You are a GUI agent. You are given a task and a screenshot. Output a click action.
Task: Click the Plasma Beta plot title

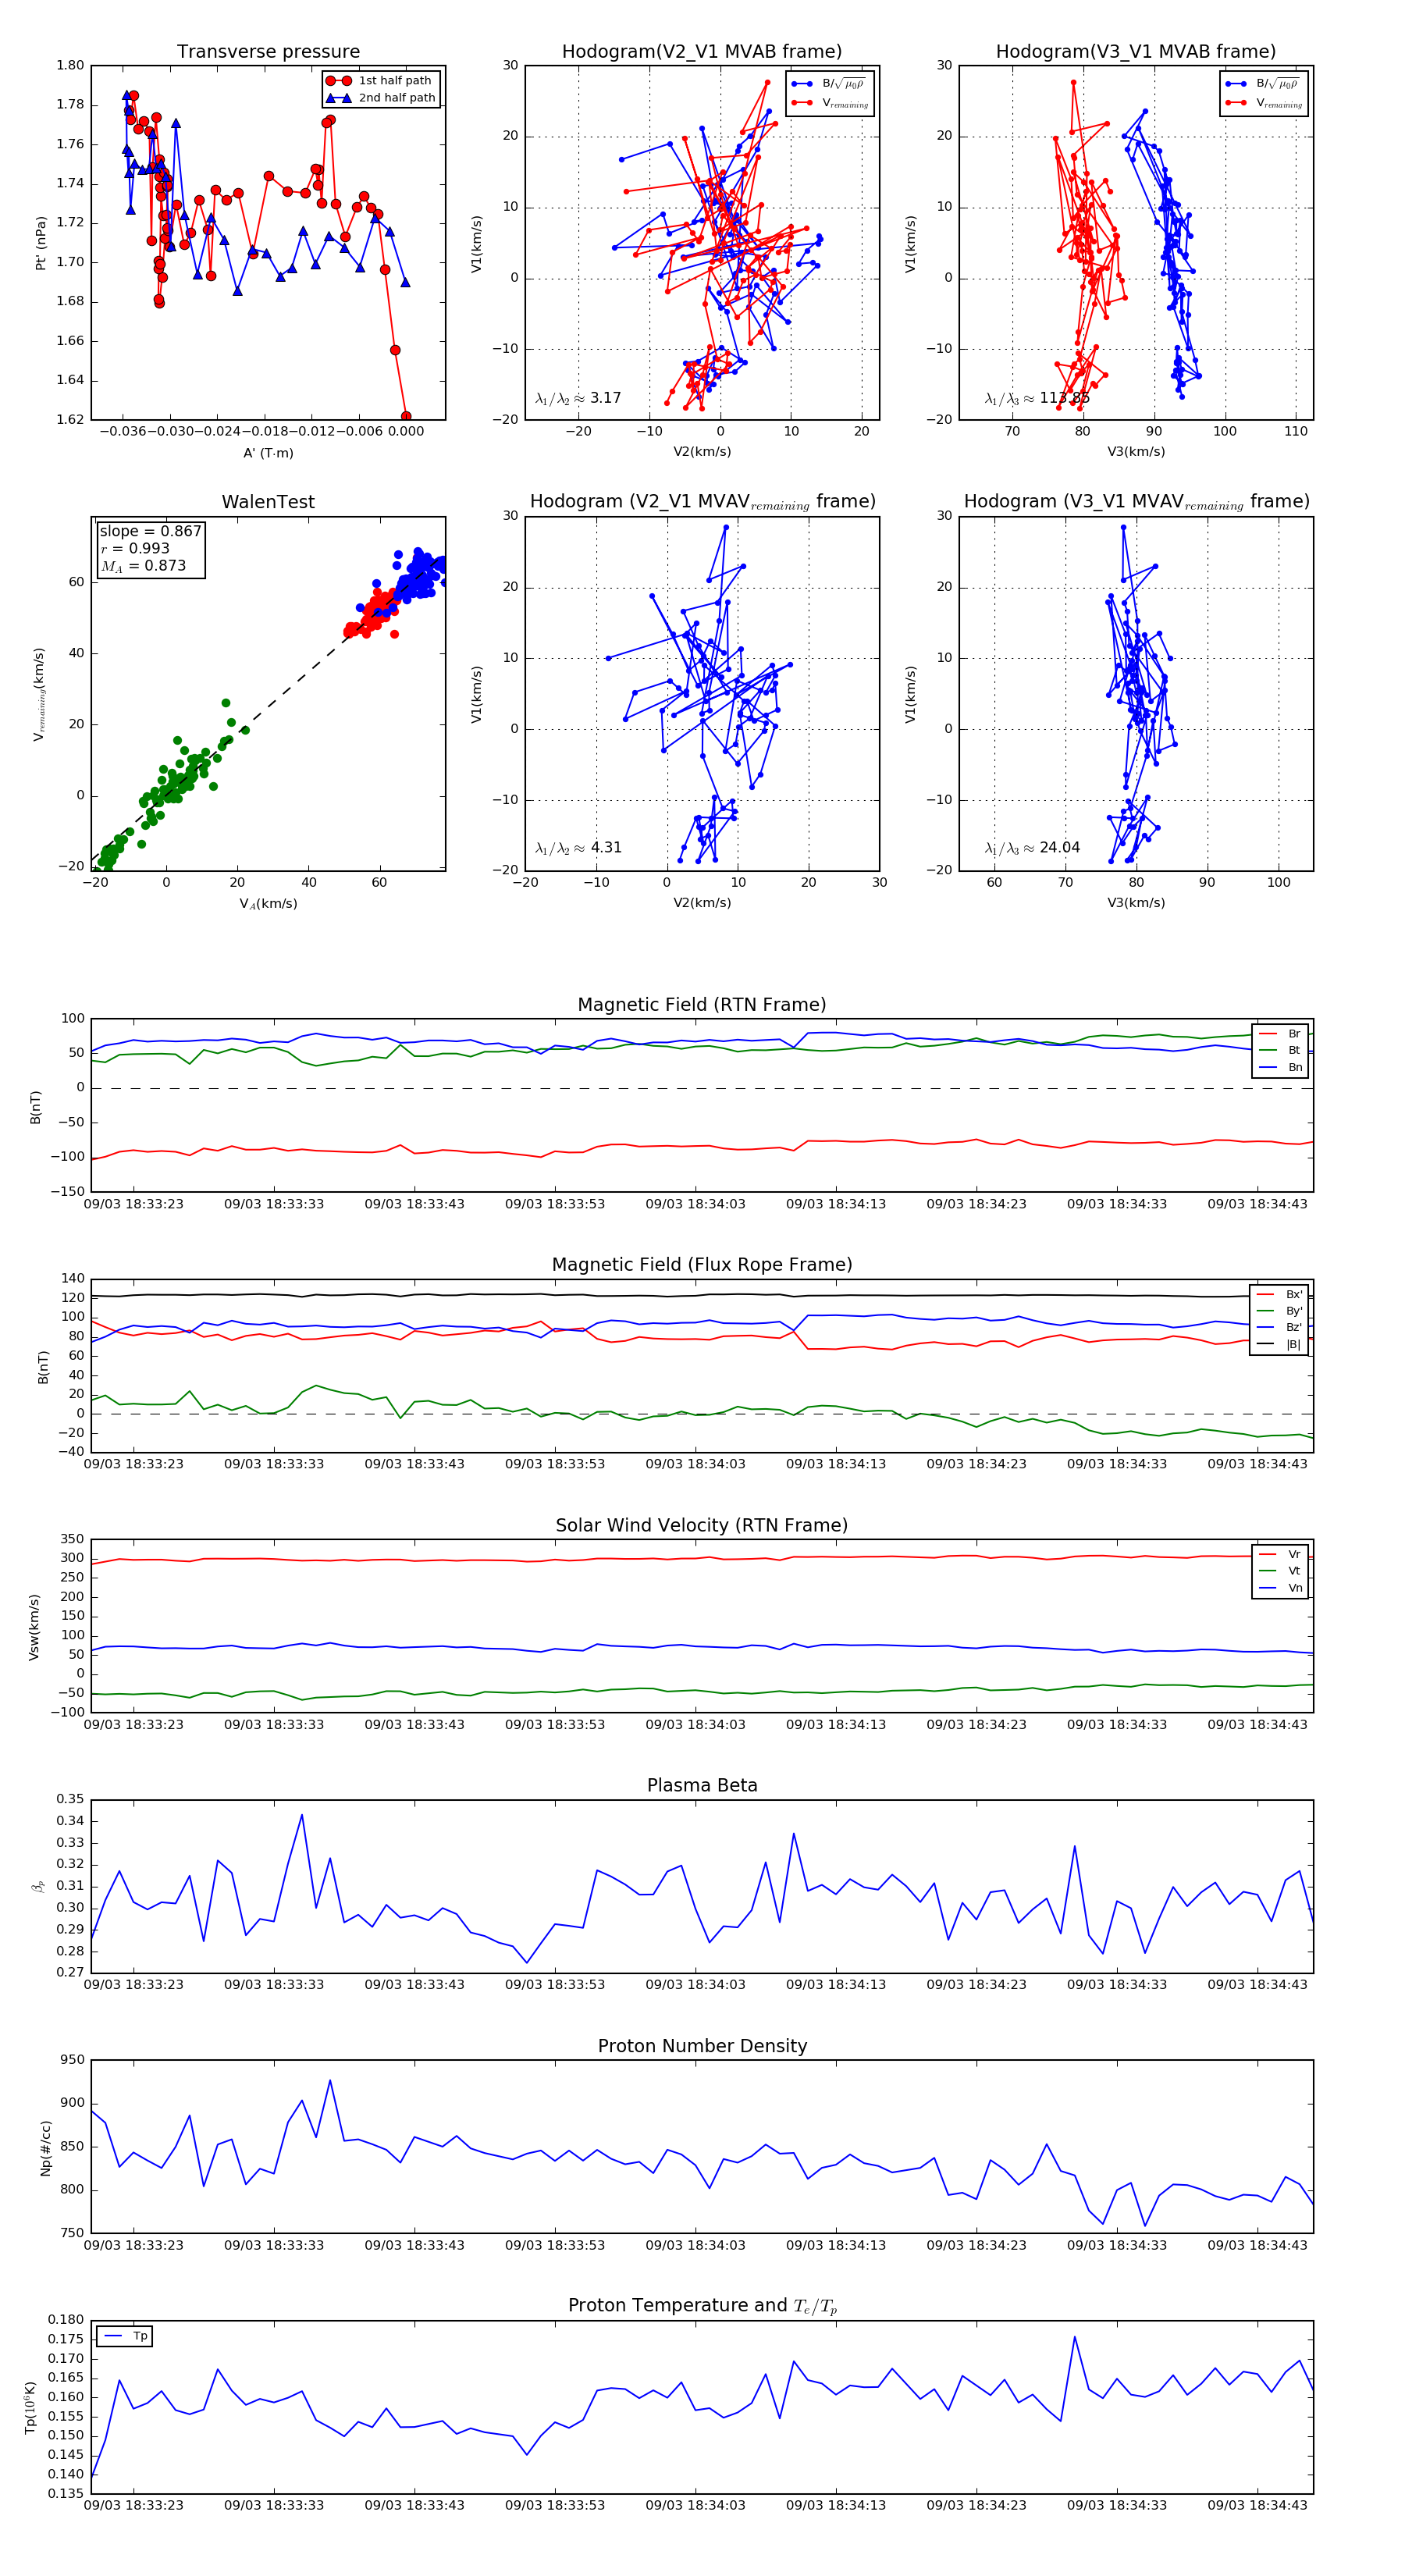pos(702,1786)
